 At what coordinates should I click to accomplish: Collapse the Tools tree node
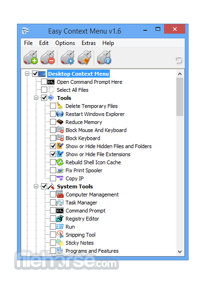36,98
